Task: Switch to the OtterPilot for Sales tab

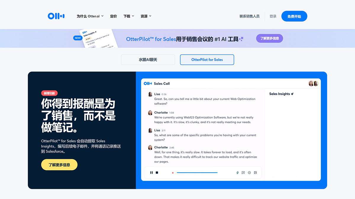Action: [x=207, y=60]
